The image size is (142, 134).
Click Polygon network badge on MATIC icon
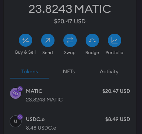[20, 89]
